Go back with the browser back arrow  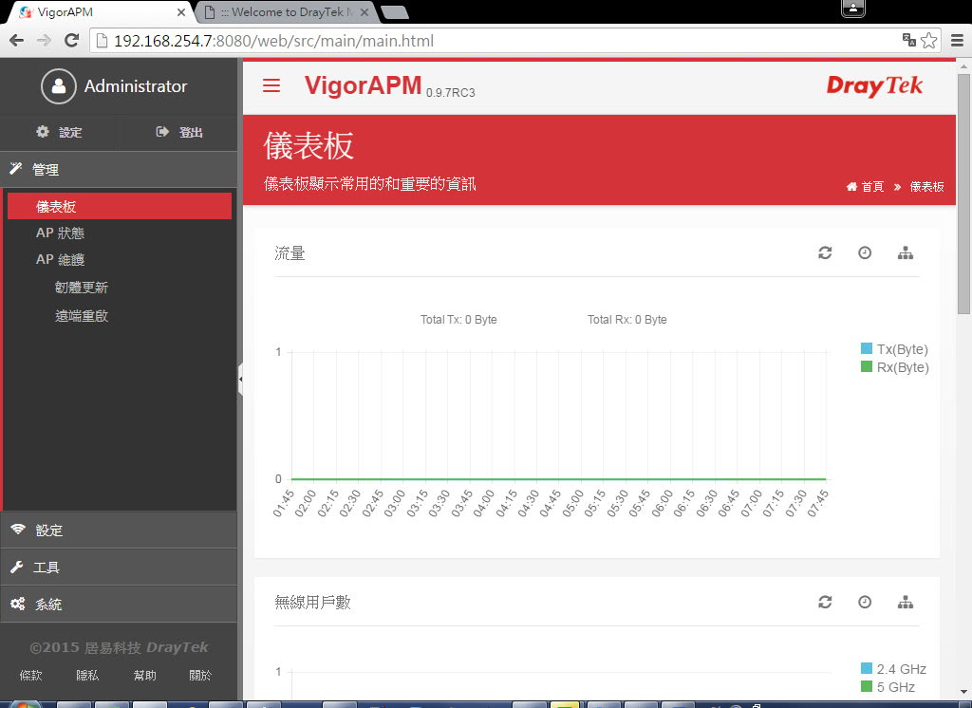coord(17,41)
